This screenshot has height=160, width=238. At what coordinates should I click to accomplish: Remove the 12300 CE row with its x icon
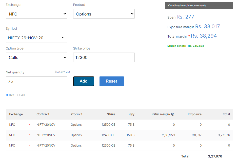click(x=29, y=145)
